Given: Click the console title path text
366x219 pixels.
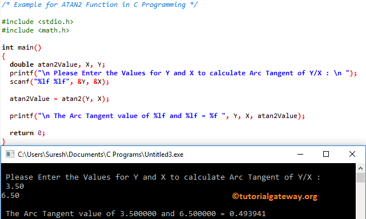Looking at the screenshot, I should [100, 155].
